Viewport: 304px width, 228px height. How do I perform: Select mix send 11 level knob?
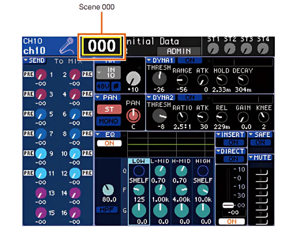click(x=41, y=173)
